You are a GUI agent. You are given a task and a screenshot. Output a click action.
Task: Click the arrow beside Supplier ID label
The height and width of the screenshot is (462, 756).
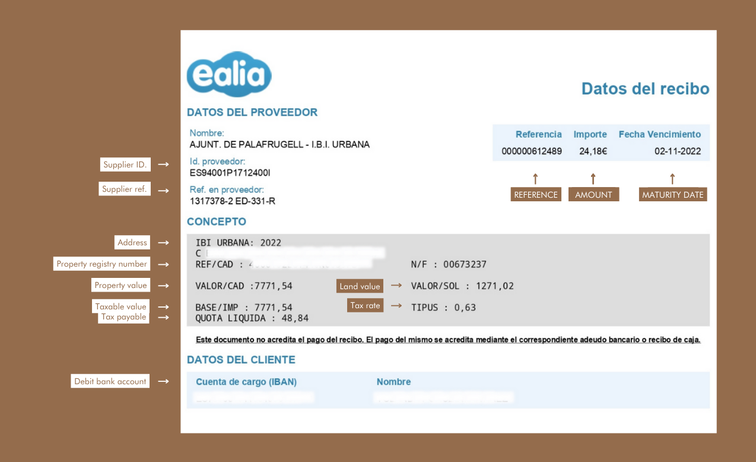click(164, 164)
